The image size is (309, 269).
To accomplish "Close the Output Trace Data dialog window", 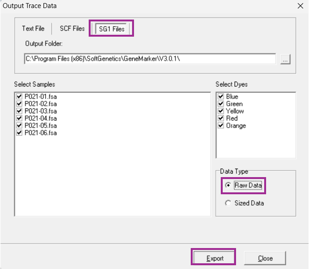I will tap(300, 6).
